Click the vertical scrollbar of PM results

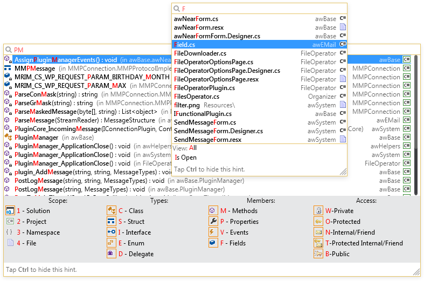click(416, 125)
